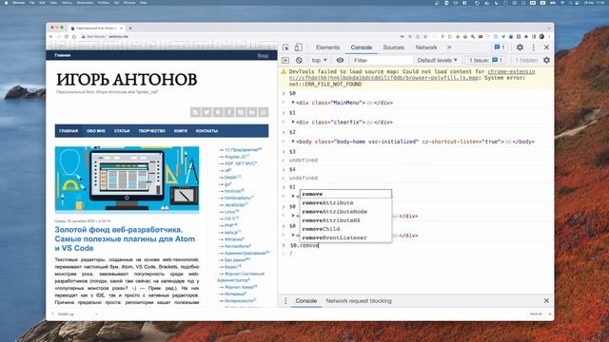Click the 1 Issue button

tap(485, 60)
